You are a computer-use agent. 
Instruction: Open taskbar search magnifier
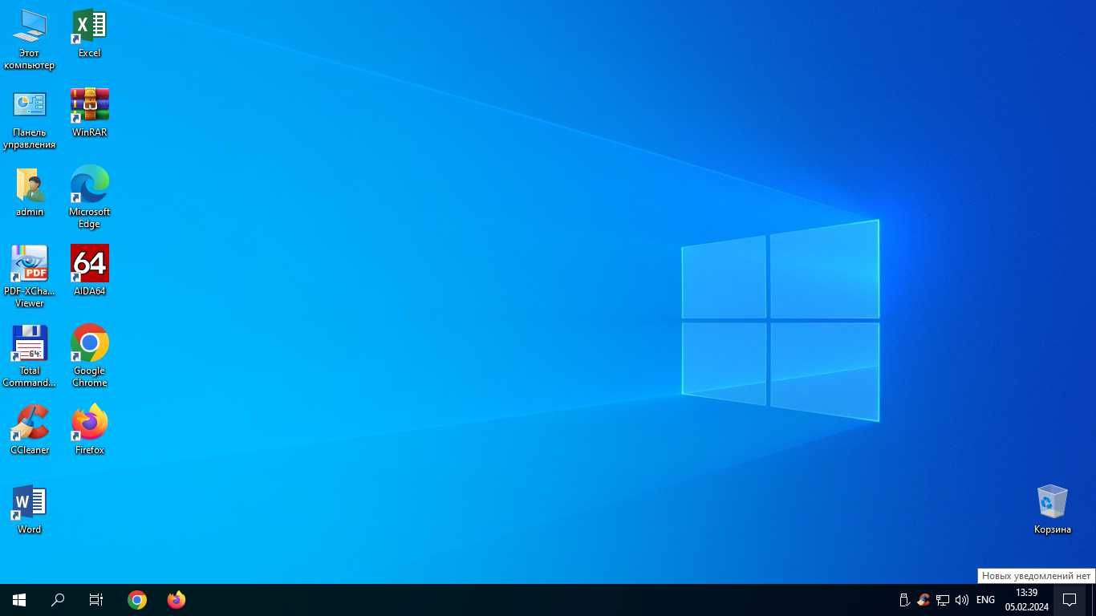pos(58,600)
